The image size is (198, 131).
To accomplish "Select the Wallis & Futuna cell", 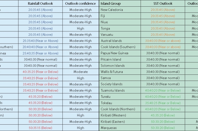I will 112,72.
